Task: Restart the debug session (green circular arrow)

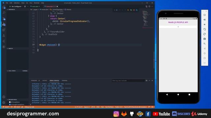Action: [x=131, y=10]
